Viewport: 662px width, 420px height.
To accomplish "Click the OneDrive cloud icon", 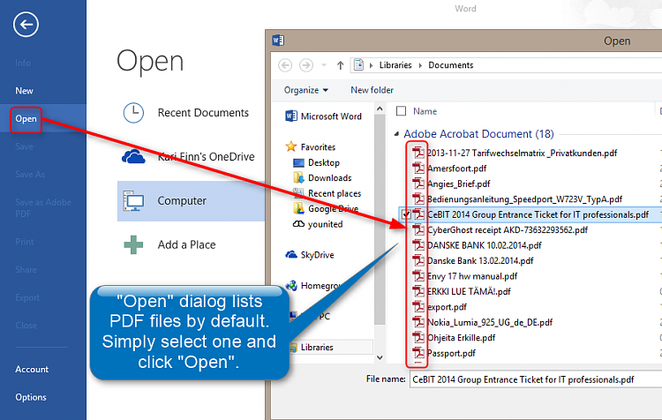I will point(133,156).
